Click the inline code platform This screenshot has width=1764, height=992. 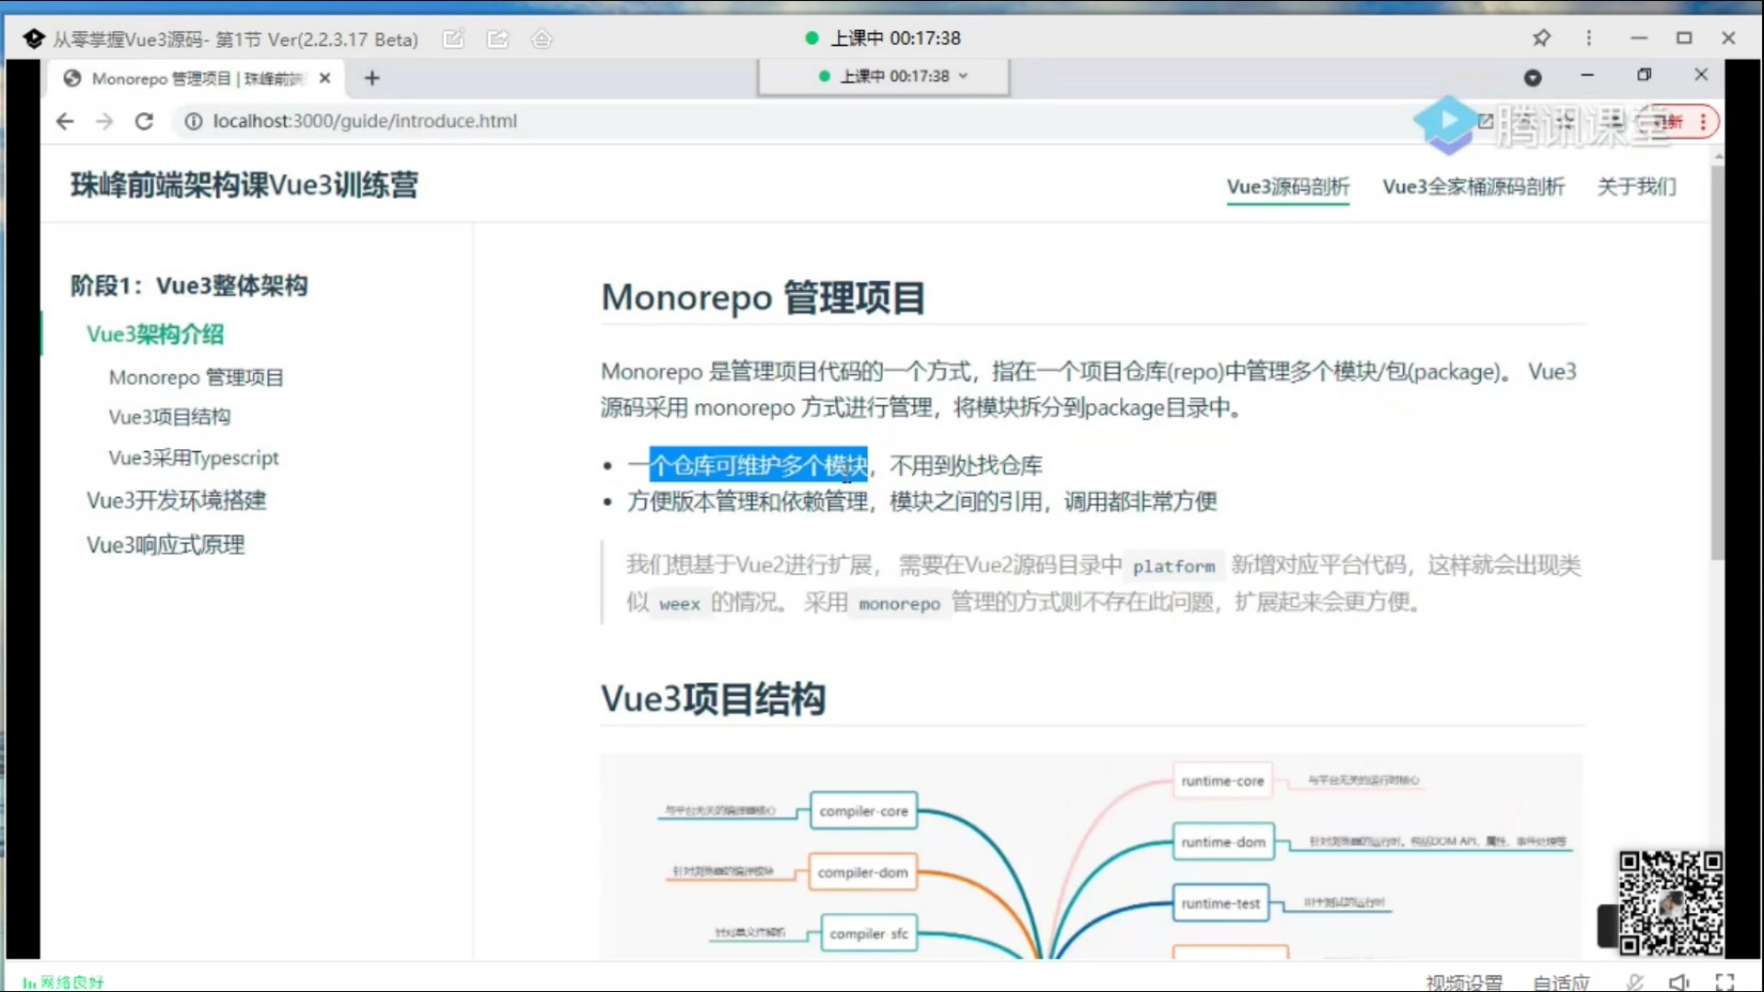point(1173,566)
